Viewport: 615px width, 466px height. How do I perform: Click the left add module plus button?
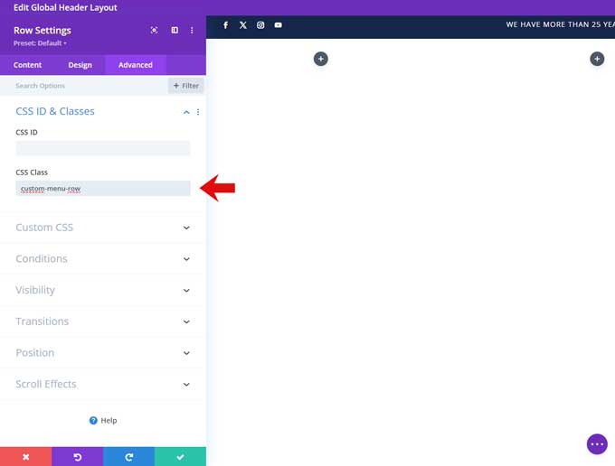point(320,59)
